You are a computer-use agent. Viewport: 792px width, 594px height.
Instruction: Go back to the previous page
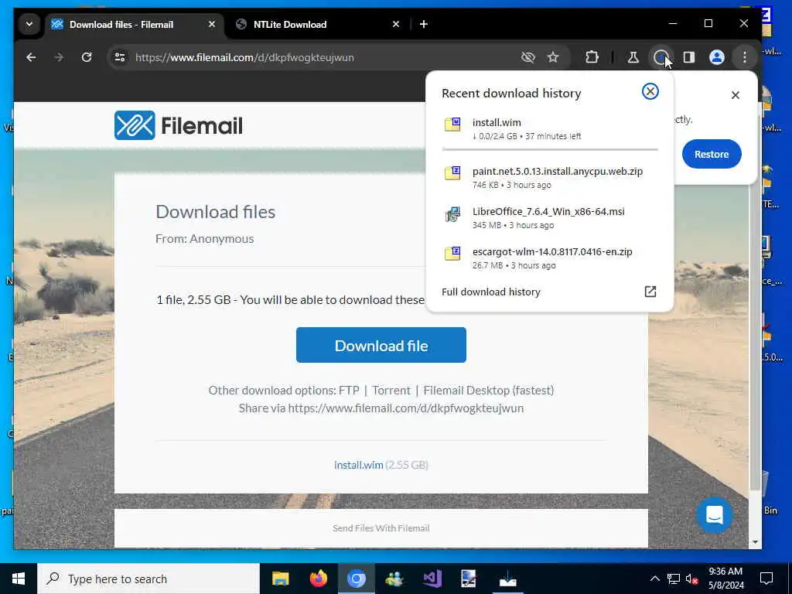click(31, 57)
